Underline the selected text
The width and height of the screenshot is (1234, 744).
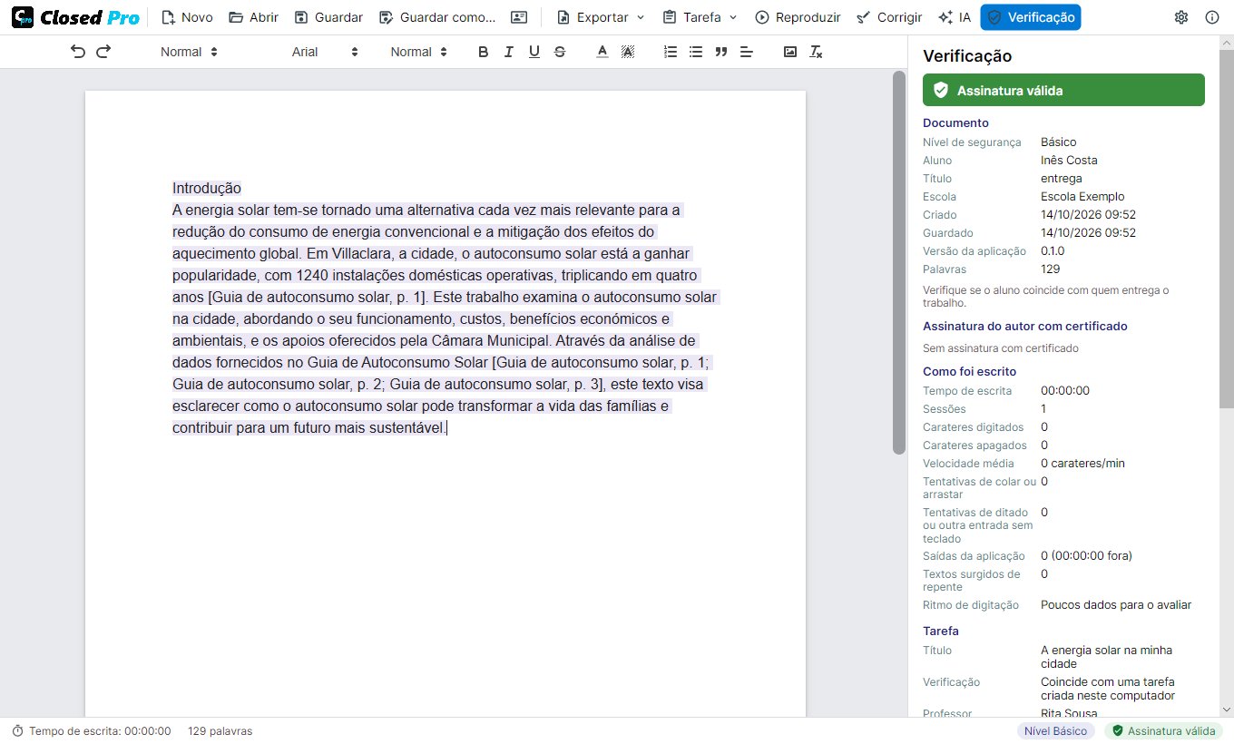point(534,52)
